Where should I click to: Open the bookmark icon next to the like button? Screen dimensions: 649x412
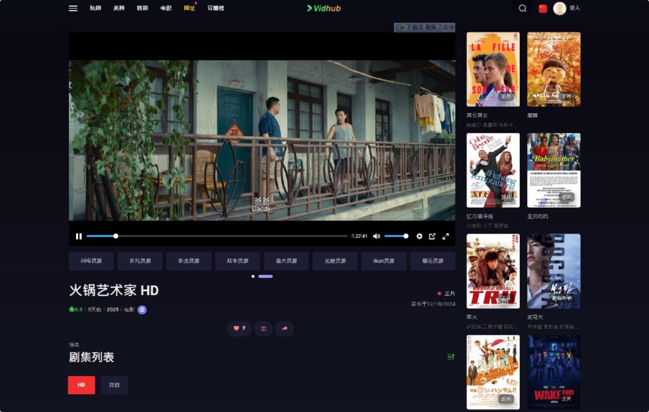pyautogui.click(x=263, y=329)
